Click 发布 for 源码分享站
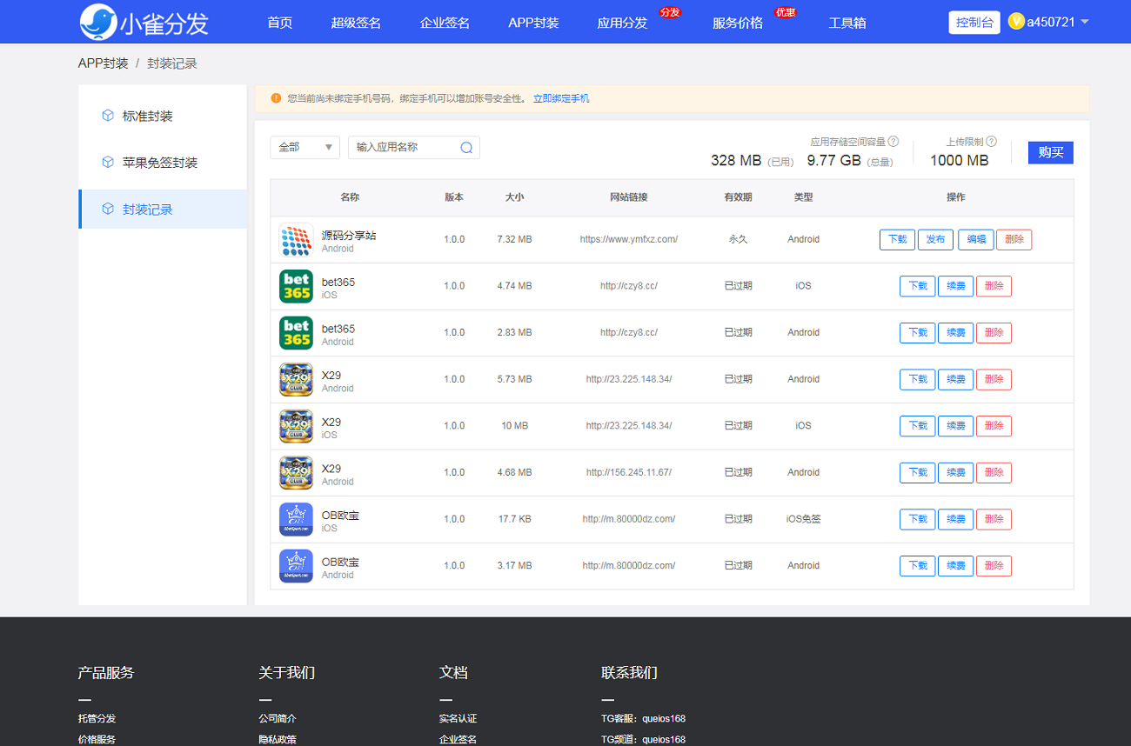1131x746 pixels. pyautogui.click(x=935, y=240)
